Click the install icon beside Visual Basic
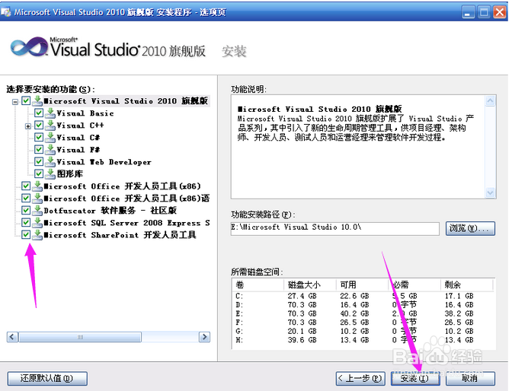 click(50, 113)
